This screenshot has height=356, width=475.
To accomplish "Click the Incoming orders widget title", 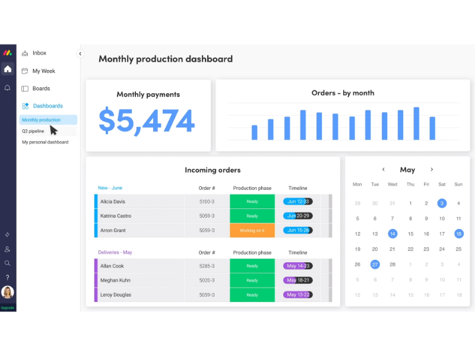I will tap(213, 170).
